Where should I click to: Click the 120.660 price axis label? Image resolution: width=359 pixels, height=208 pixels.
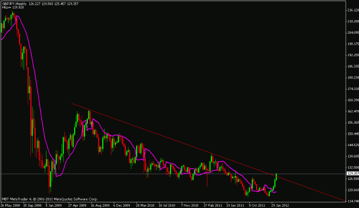[x=353, y=190]
